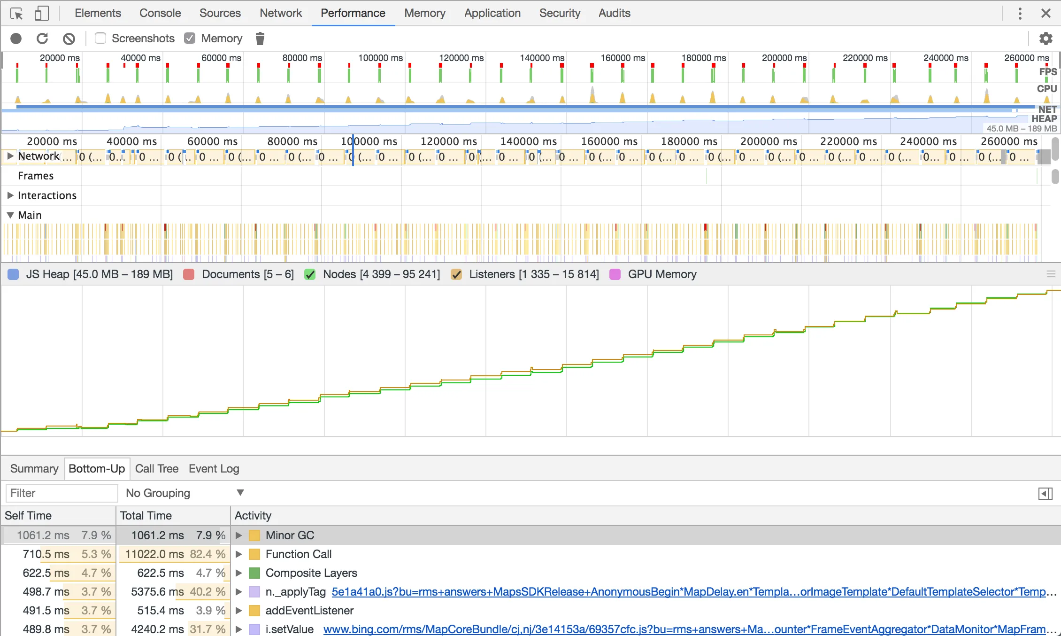Focus the Filter input field
Screen dimensions: 1061x636
click(x=62, y=493)
